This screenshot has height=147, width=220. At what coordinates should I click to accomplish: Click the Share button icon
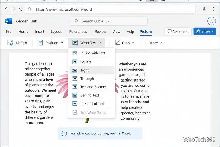[x=198, y=31]
